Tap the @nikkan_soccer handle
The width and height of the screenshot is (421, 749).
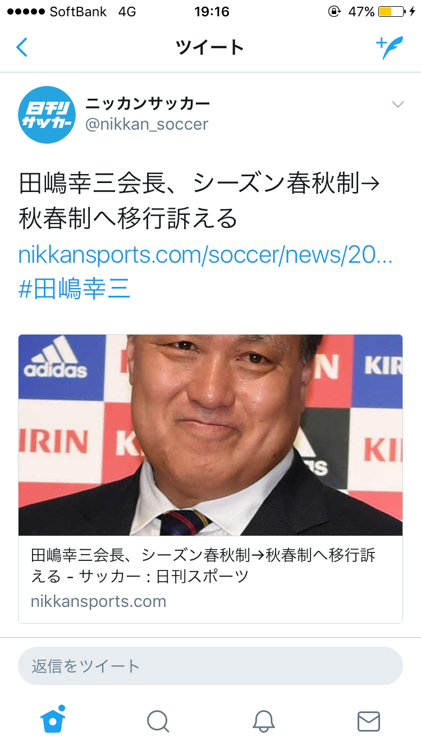(147, 124)
